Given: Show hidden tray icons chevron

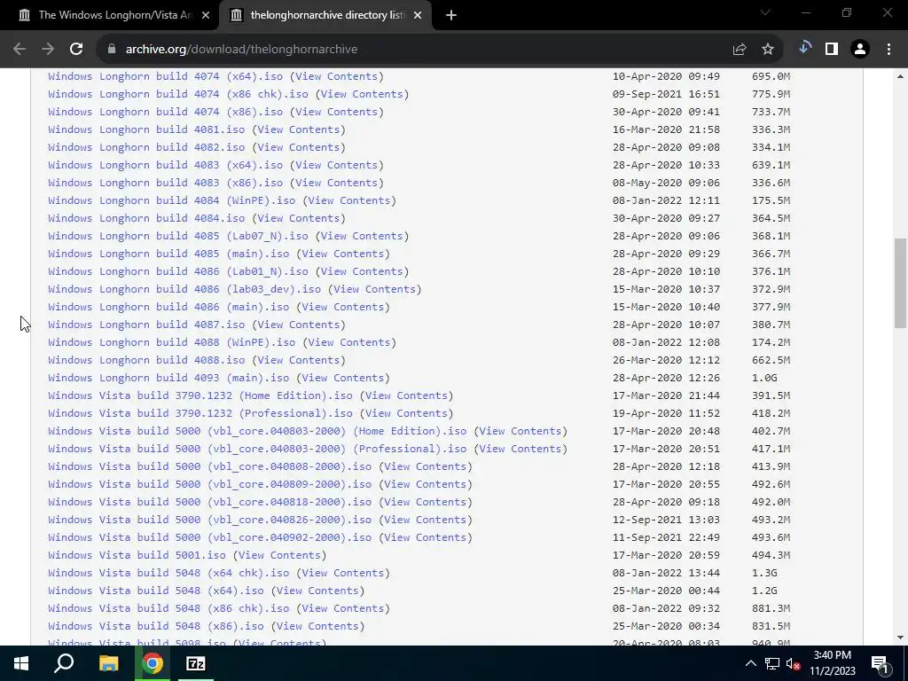Looking at the screenshot, I should (750, 663).
